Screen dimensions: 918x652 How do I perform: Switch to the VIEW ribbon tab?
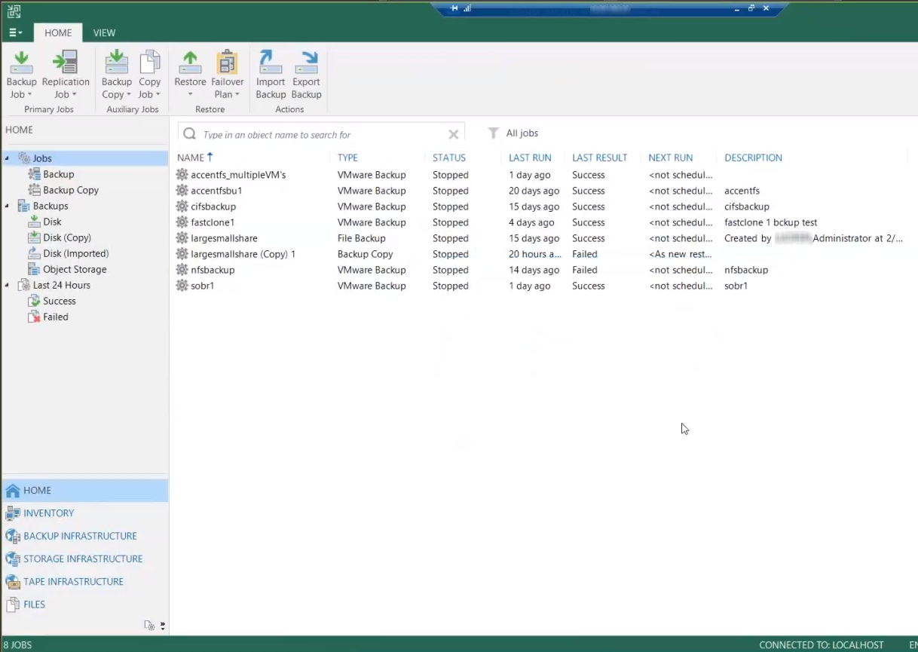click(104, 33)
